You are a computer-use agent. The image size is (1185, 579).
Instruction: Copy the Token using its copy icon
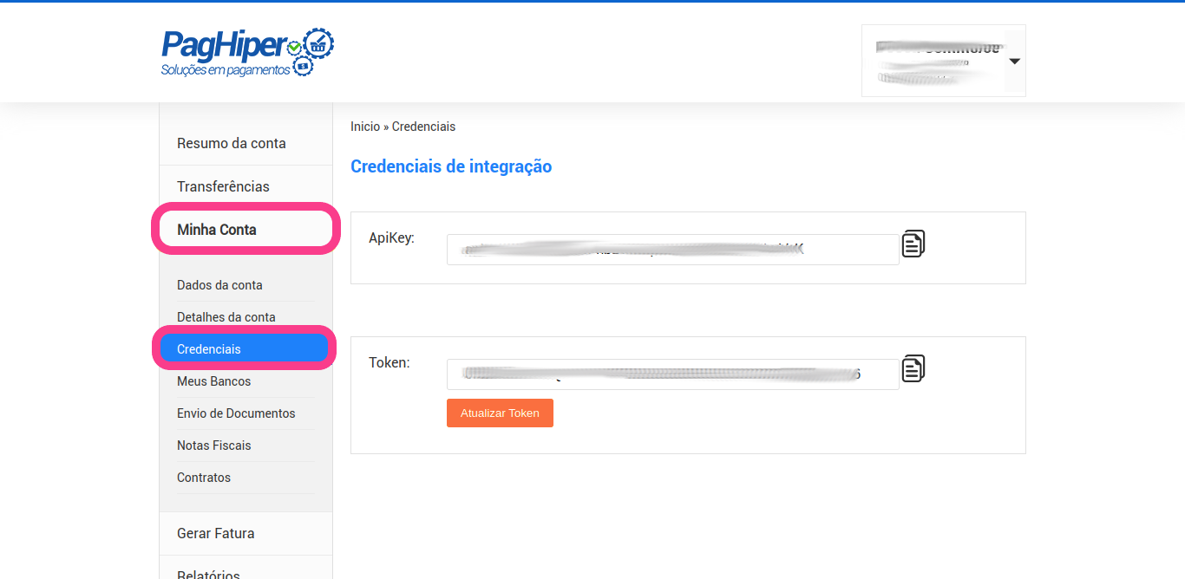[913, 368]
